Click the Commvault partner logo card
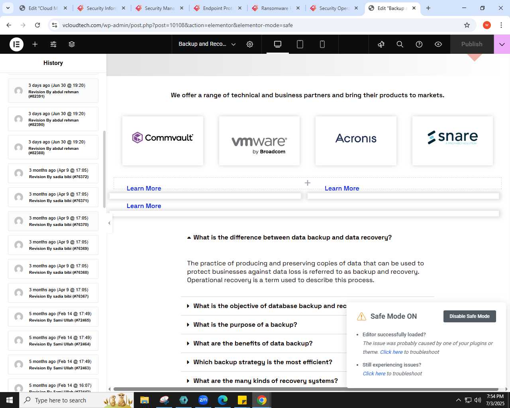This screenshot has width=510, height=408. (x=163, y=141)
